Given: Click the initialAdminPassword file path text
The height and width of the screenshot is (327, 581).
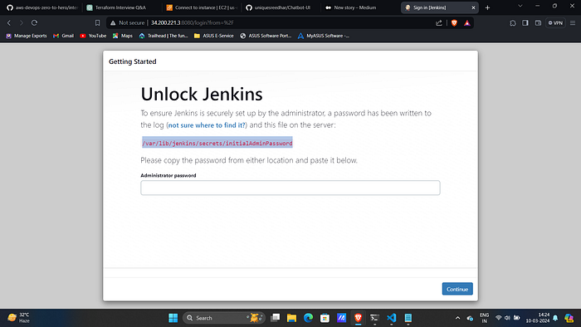Looking at the screenshot, I should click(x=217, y=144).
